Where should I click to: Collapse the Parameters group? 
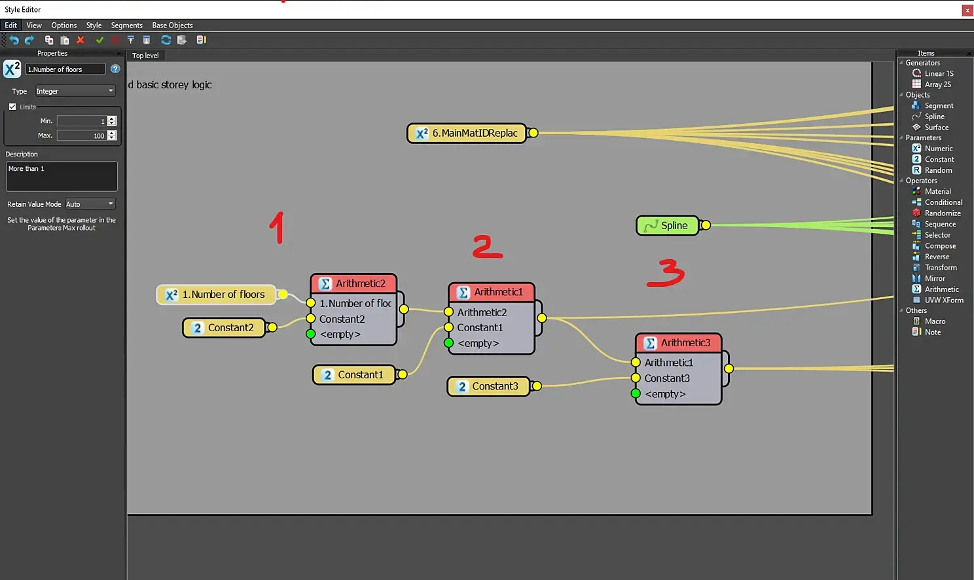pyautogui.click(x=901, y=137)
